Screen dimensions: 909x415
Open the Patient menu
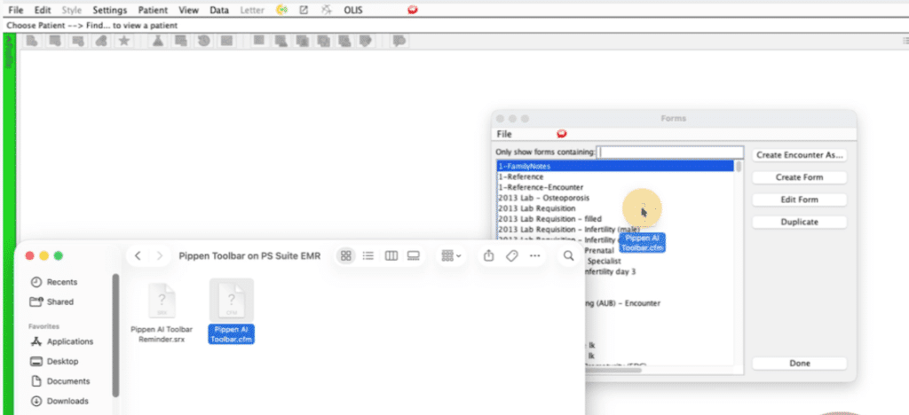click(x=154, y=10)
